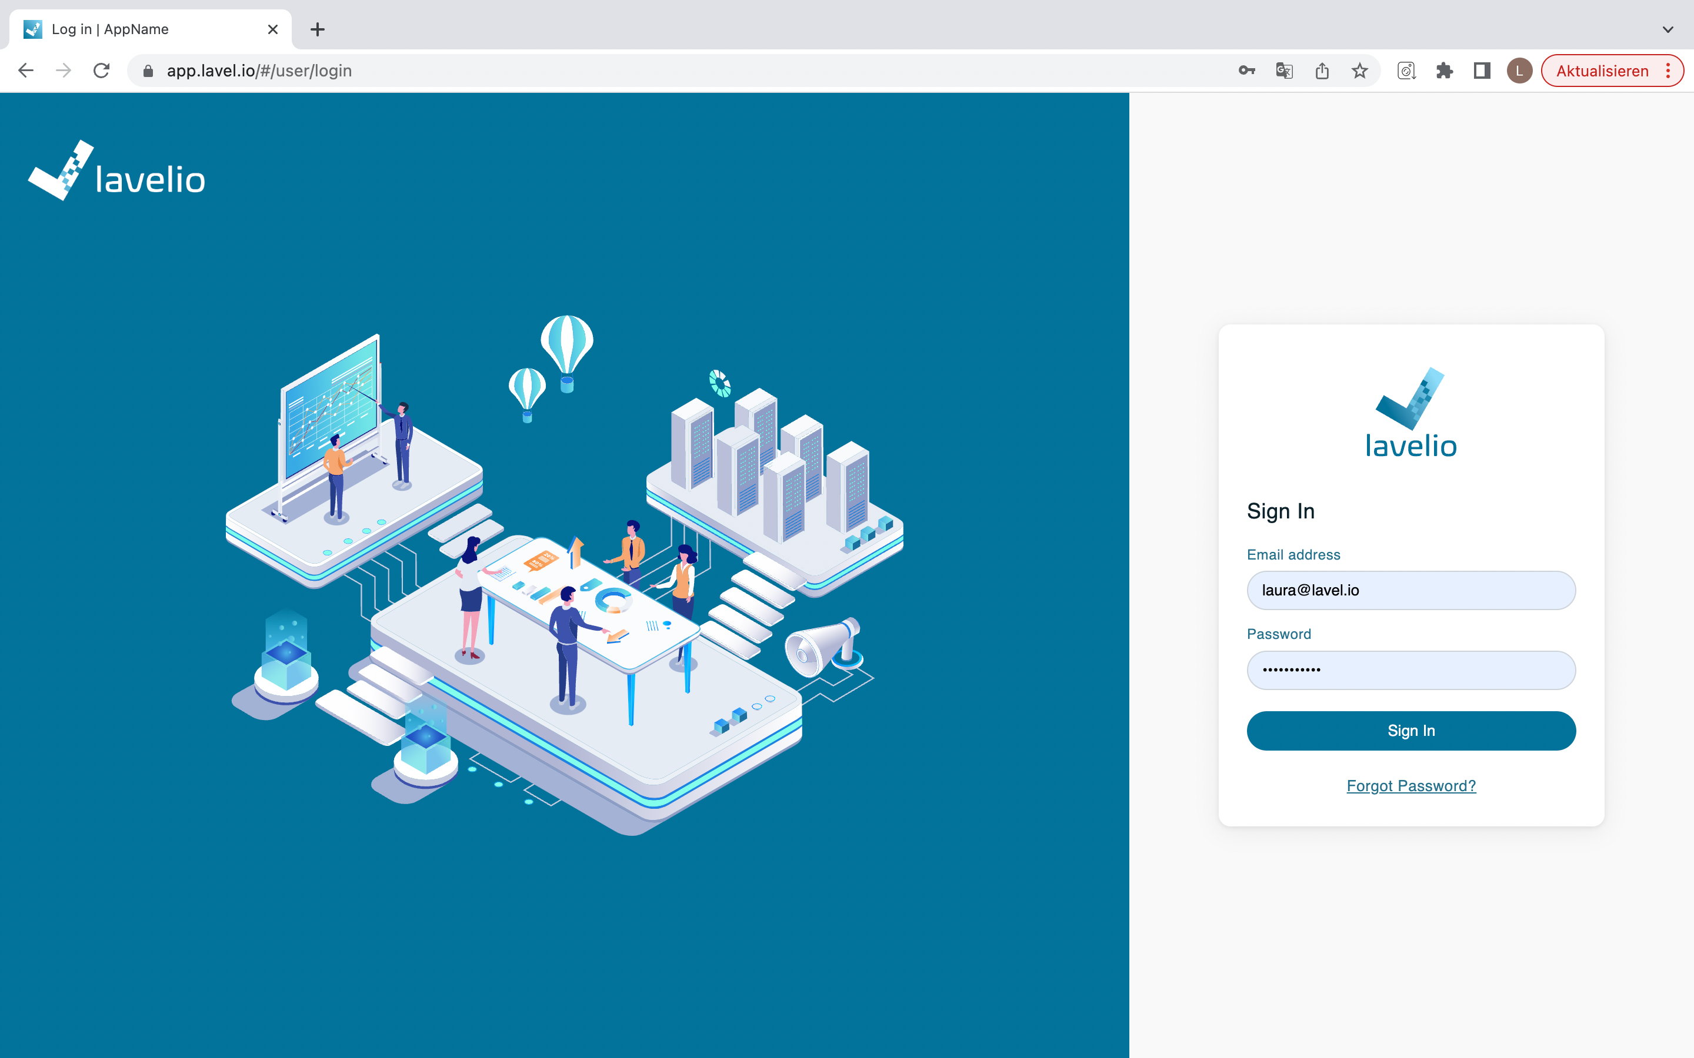Select the Log in | AppName tab

click(x=140, y=29)
